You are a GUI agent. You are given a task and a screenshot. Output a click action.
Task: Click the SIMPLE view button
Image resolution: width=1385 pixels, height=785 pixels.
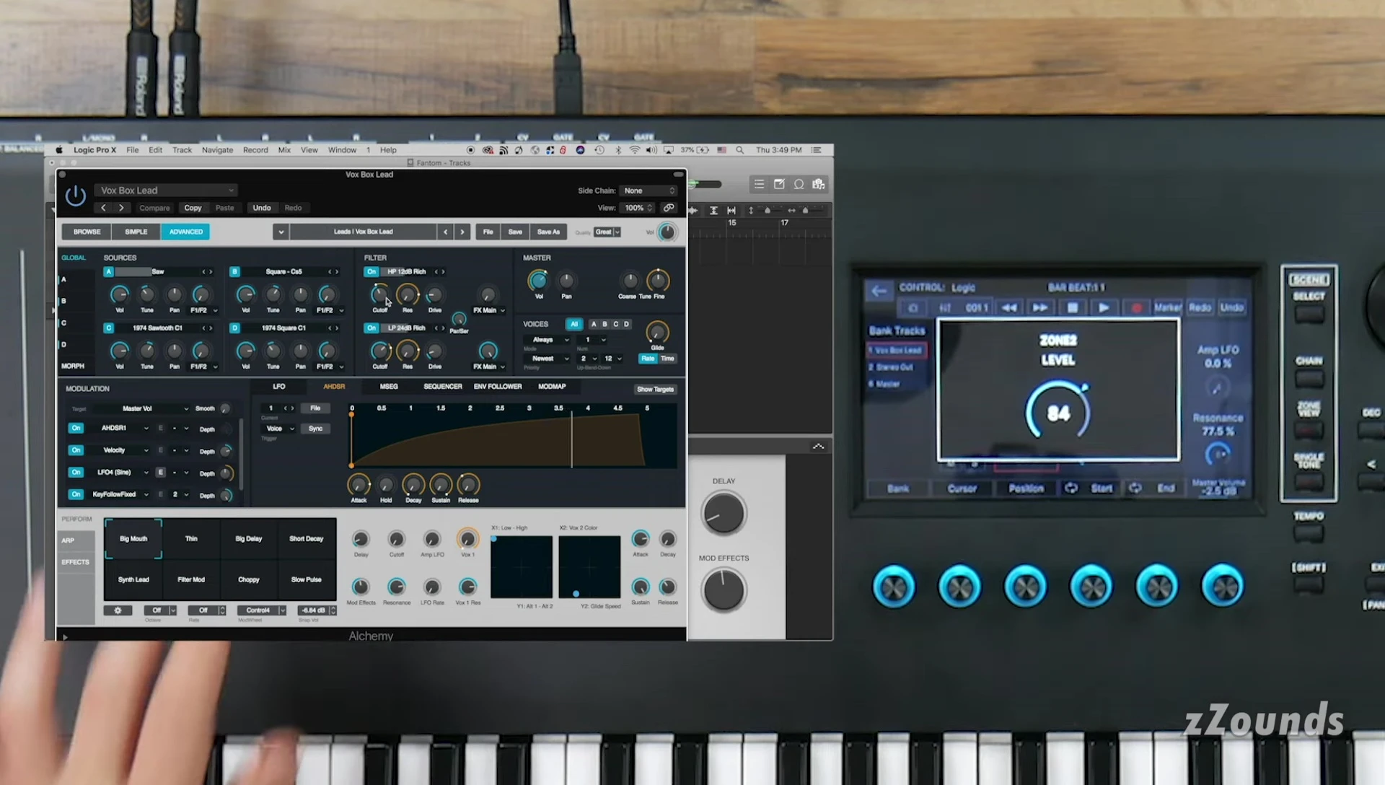[136, 232]
